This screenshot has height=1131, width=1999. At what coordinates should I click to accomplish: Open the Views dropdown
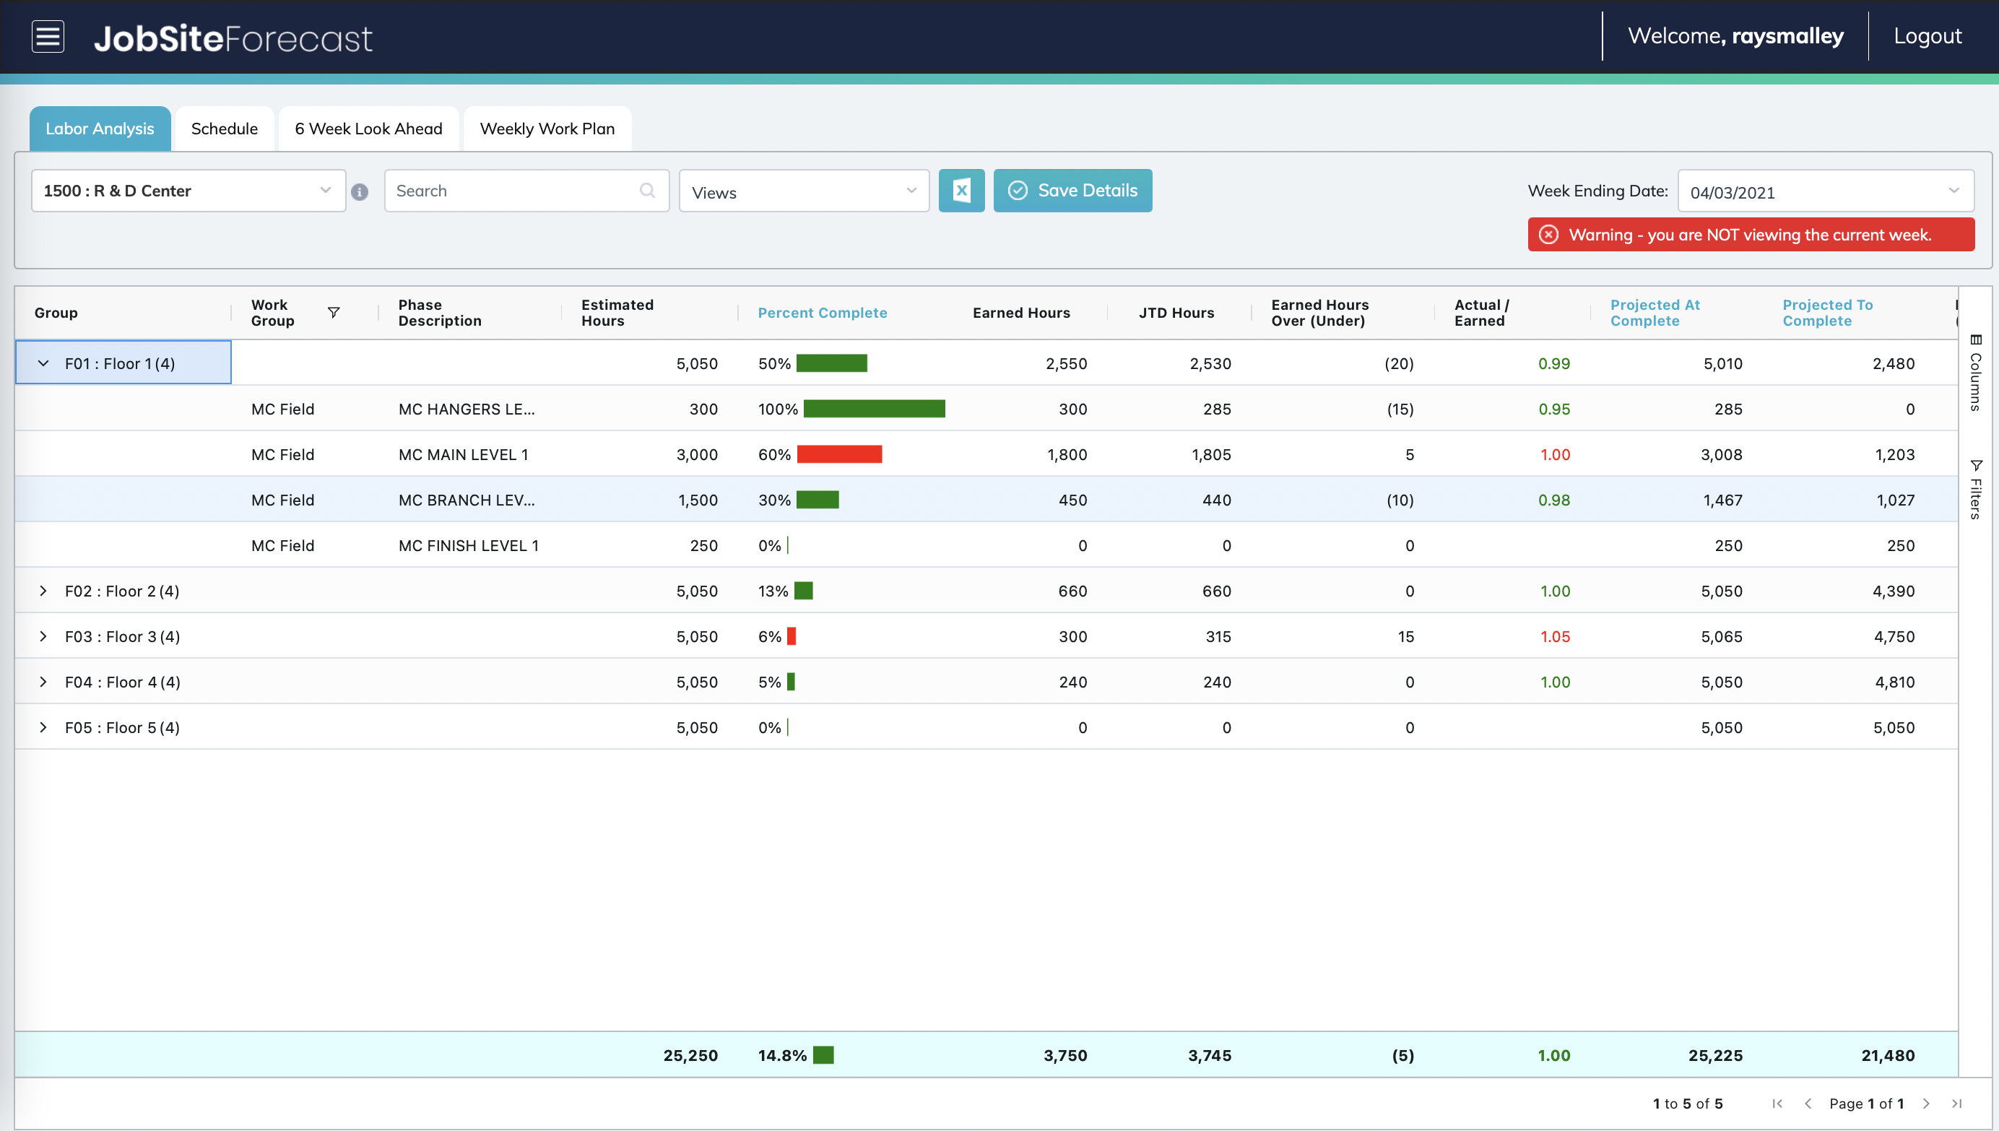tap(803, 192)
